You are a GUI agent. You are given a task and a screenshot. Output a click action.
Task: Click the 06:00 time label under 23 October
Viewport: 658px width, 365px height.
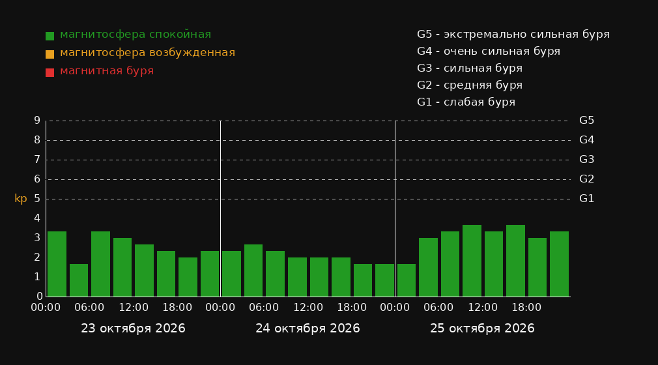point(89,308)
